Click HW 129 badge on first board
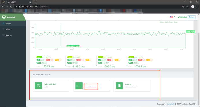Viewport: 200px width, 107px height. pos(50,60)
